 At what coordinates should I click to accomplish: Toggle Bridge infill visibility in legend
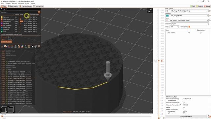pos(7,27)
